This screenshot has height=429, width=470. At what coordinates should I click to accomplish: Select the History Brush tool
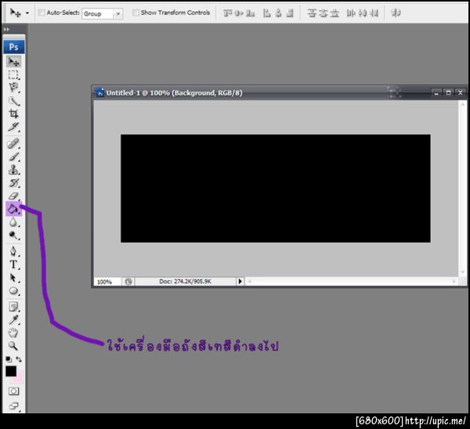point(13,182)
